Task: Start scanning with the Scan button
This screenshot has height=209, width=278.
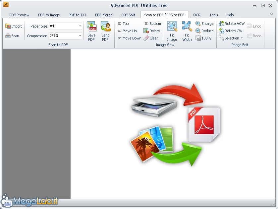Action: tap(12, 36)
